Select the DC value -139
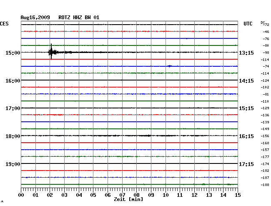271x206 pixels. 265,122
